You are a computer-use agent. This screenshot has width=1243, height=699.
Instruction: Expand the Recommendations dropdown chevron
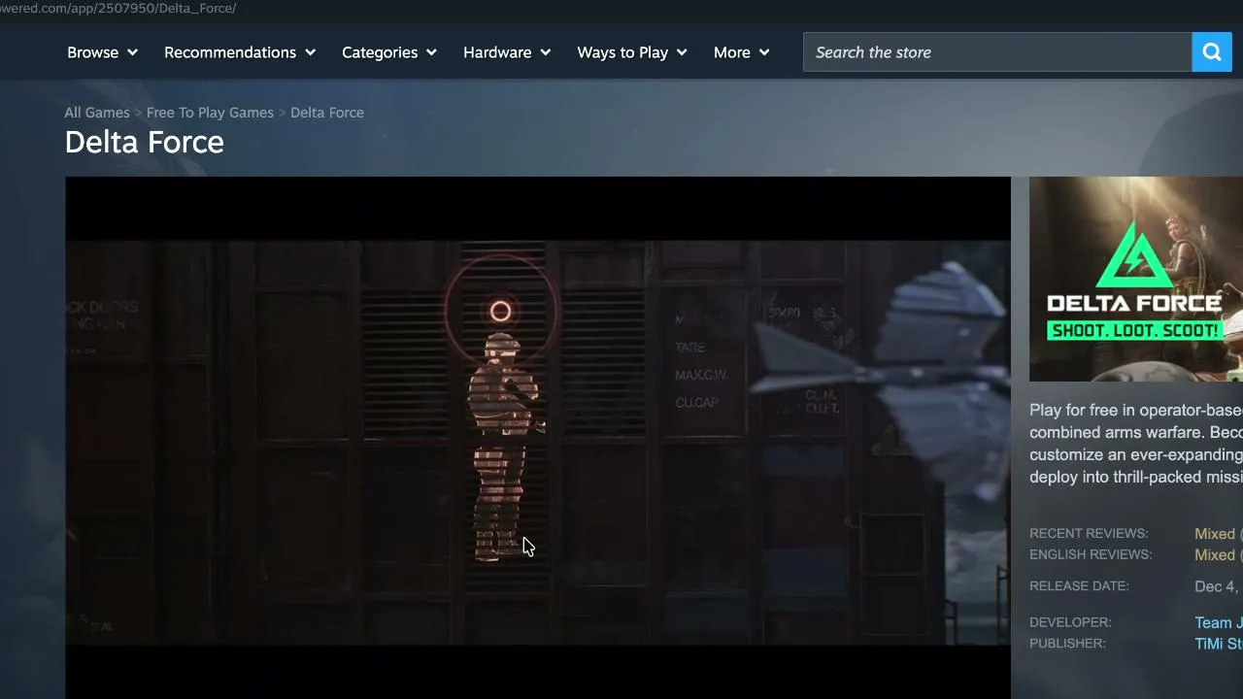311,52
